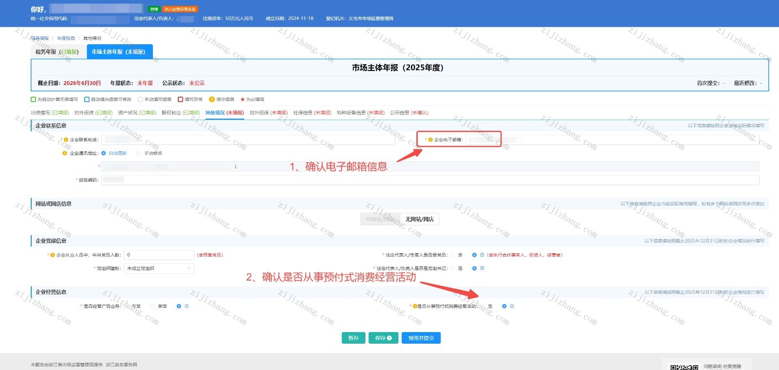
Task: Click the 邮政编码 input field
Action: pos(430,180)
